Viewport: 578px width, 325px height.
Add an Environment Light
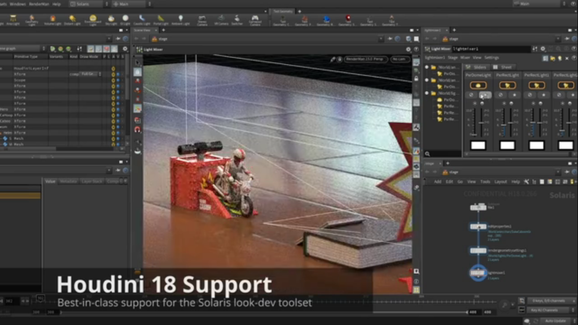click(x=93, y=20)
